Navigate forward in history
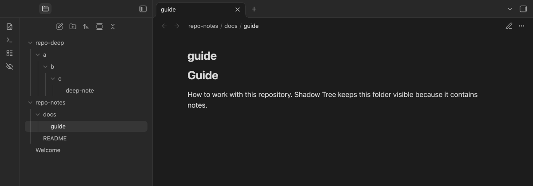The width and height of the screenshot is (533, 186). (177, 26)
